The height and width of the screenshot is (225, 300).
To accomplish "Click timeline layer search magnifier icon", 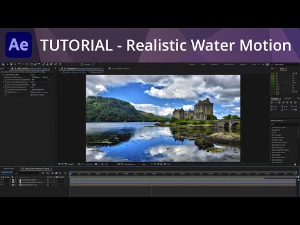I will tap(16, 173).
